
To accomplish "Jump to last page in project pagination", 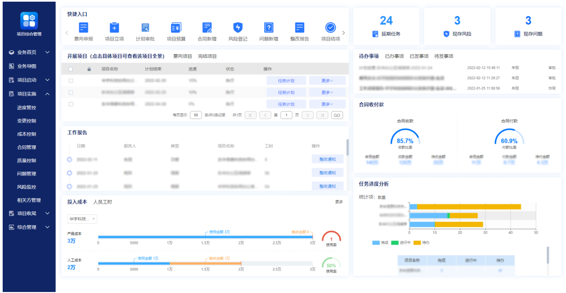I will 322,115.
